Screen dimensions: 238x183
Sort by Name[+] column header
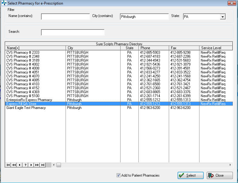[36, 48]
